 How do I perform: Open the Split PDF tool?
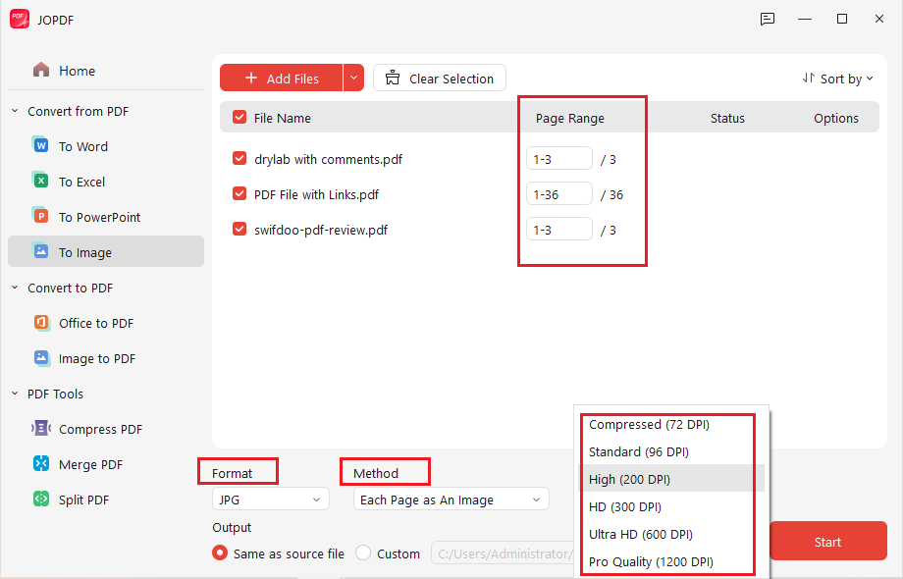[x=106, y=500]
